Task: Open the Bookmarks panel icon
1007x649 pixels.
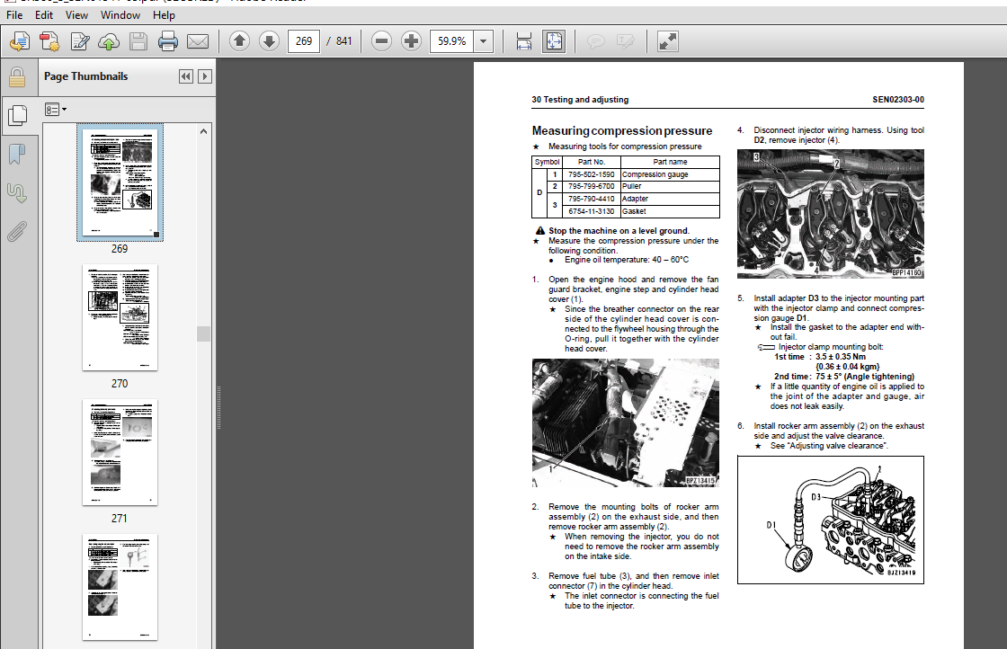Action: tap(17, 155)
